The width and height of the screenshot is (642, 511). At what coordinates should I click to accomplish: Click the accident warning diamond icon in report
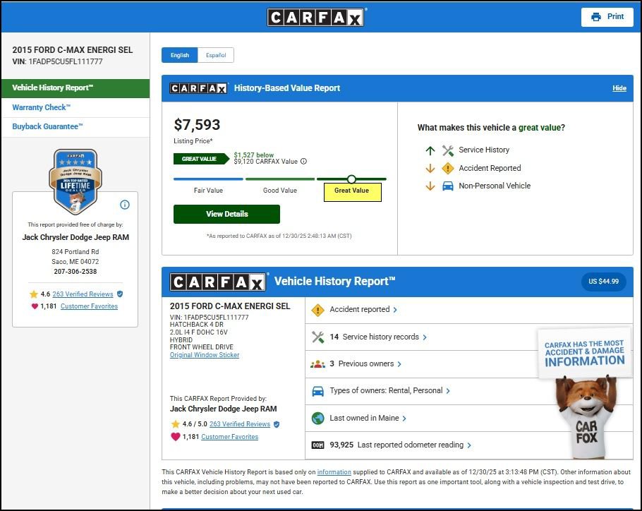317,310
